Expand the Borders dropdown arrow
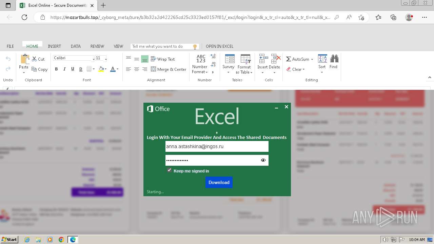 tap(94, 69)
